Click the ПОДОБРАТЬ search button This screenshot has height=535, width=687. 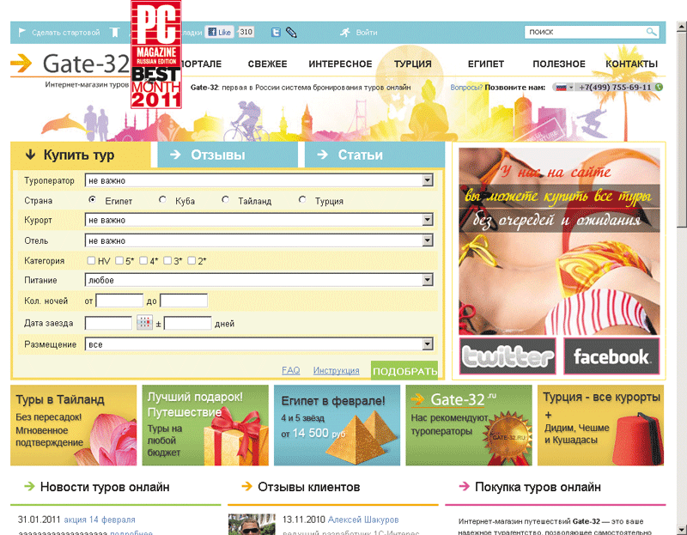tap(404, 371)
